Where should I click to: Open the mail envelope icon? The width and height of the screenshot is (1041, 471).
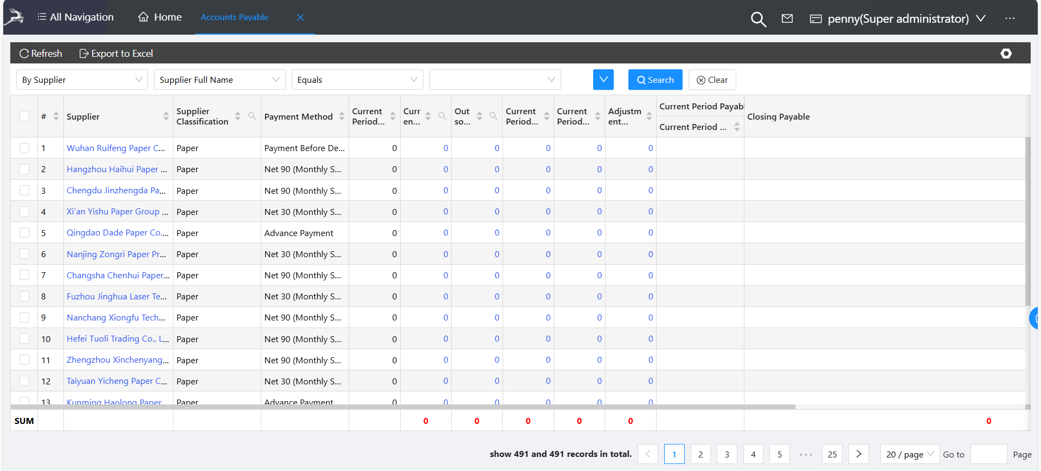pyautogui.click(x=787, y=18)
